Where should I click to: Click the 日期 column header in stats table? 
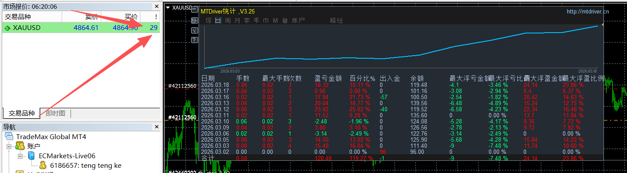(x=208, y=79)
